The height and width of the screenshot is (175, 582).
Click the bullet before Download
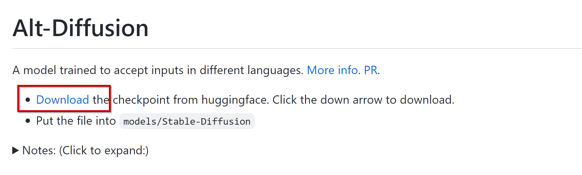(28, 100)
